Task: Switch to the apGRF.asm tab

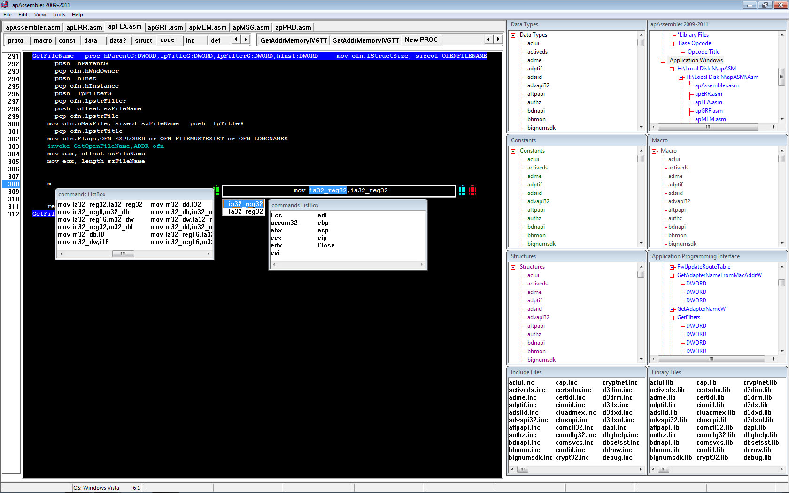Action: 165,27
